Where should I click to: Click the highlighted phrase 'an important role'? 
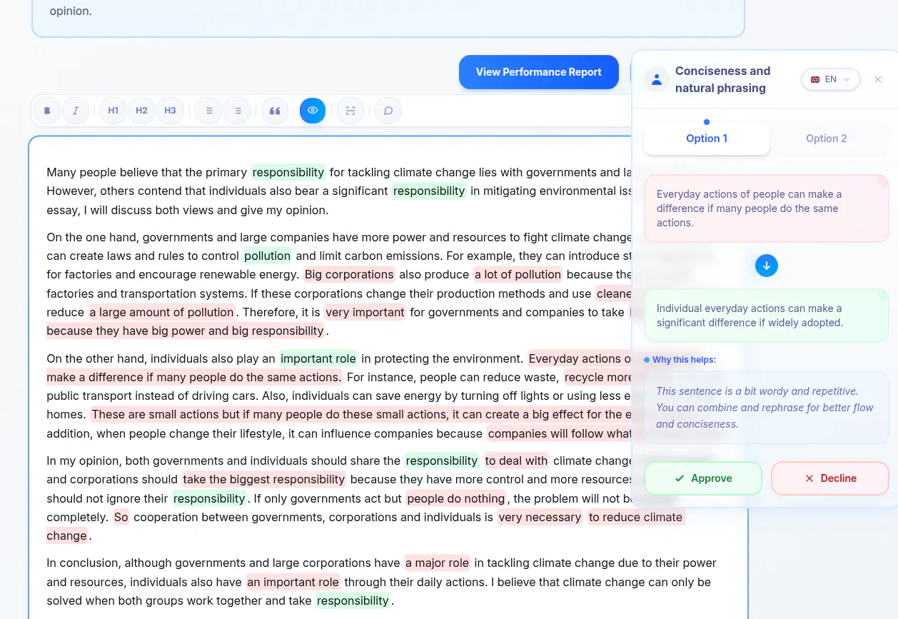(x=293, y=582)
